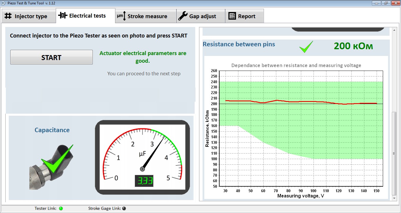Click the Stroke Gage Link status indicator
This screenshot has height=213, width=401.
coord(124,208)
